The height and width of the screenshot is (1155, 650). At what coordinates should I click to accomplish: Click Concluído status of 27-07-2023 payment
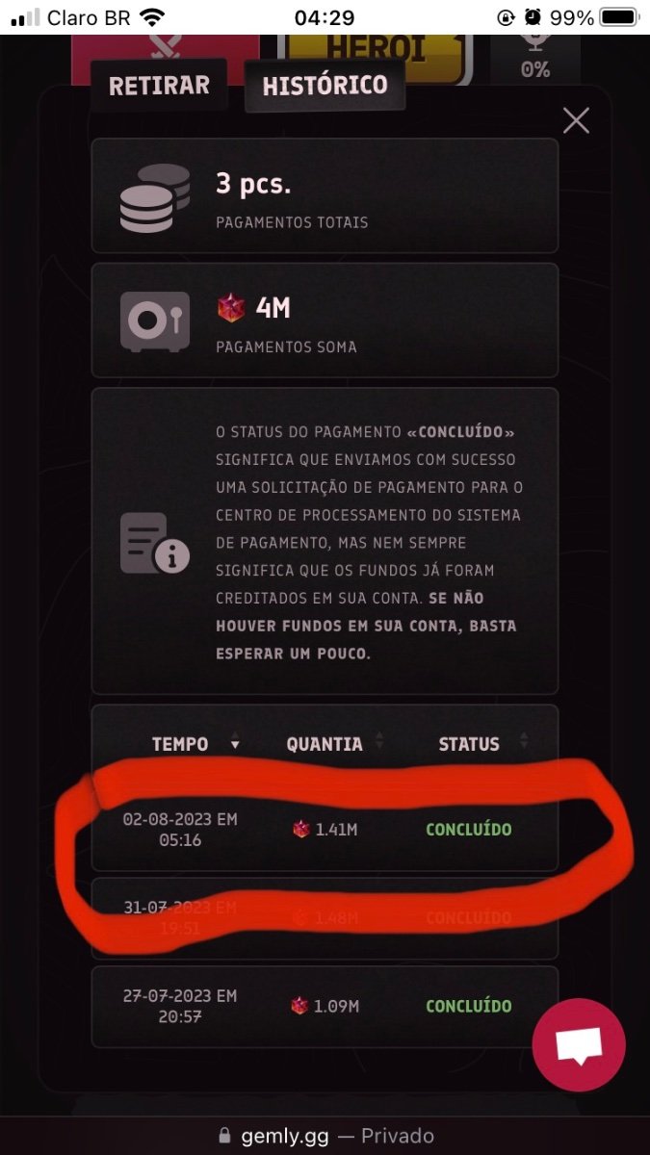coord(469,1006)
